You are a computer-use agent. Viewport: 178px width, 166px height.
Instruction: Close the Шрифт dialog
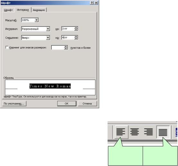tap(96, 3)
